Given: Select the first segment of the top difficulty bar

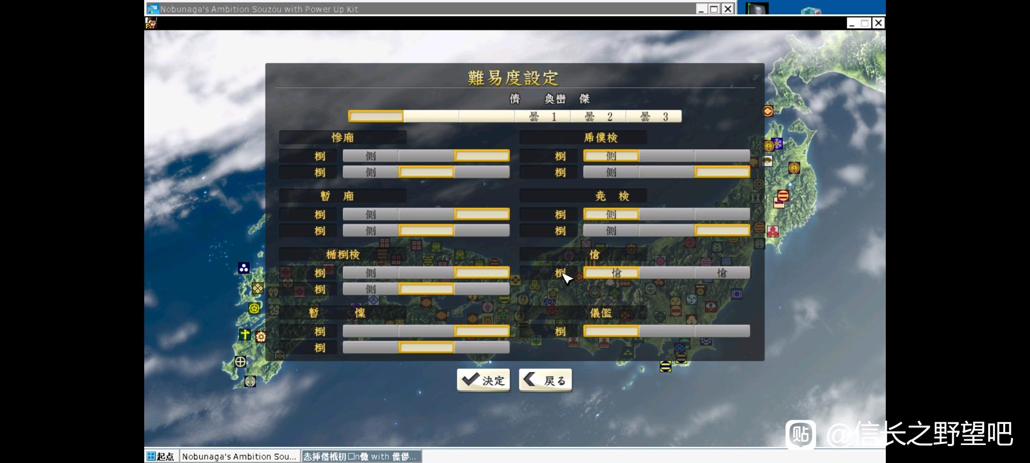Looking at the screenshot, I should click(x=376, y=116).
